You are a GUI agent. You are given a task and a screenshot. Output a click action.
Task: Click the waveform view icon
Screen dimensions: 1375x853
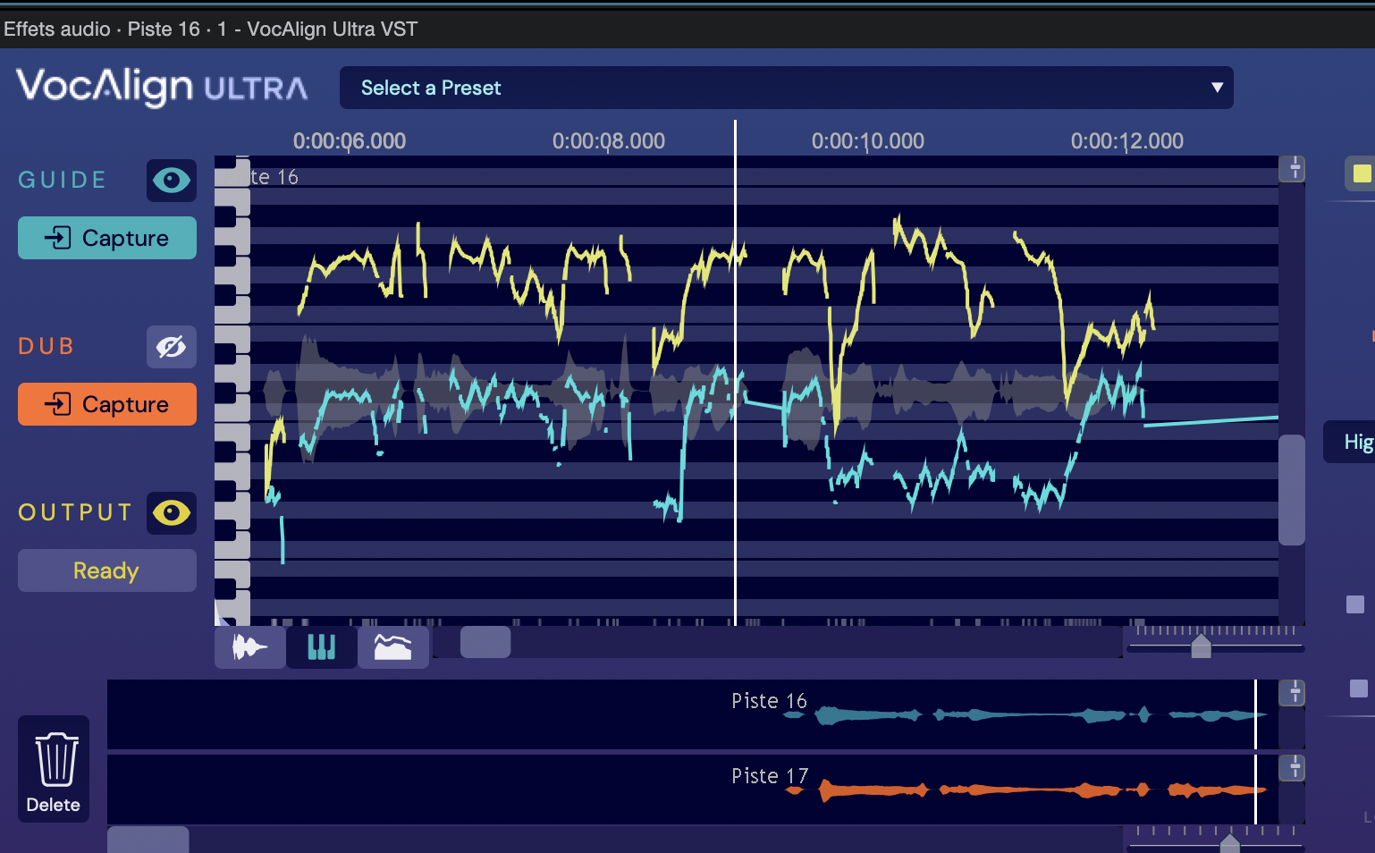250,646
